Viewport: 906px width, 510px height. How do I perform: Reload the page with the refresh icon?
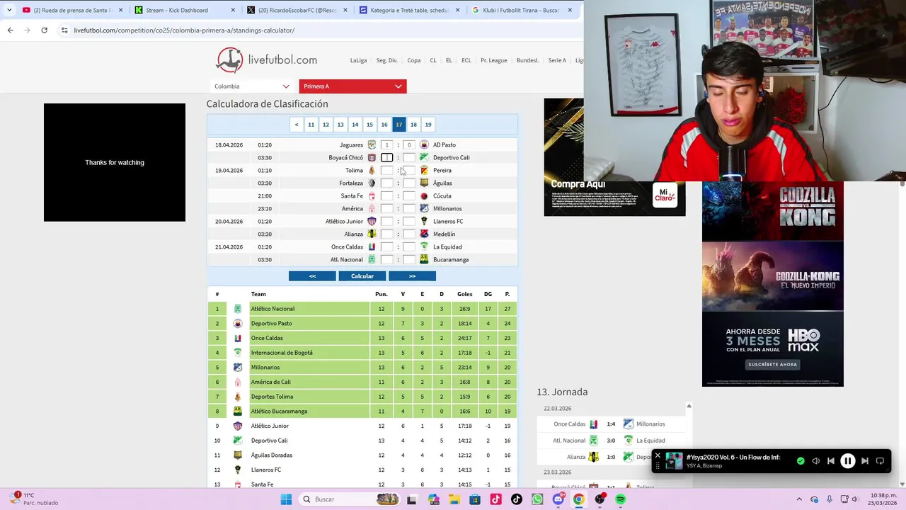tap(44, 30)
